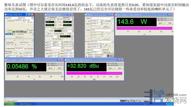Click the Data 2 browse button in Sweep

pos(112,30)
